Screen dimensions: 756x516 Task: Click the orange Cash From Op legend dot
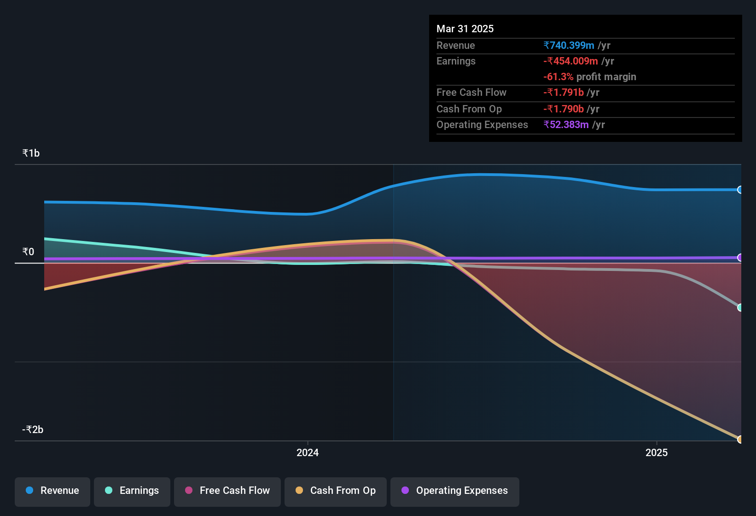[x=299, y=490]
